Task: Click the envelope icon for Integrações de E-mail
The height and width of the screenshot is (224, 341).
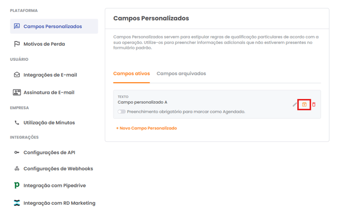Action: [x=17, y=75]
